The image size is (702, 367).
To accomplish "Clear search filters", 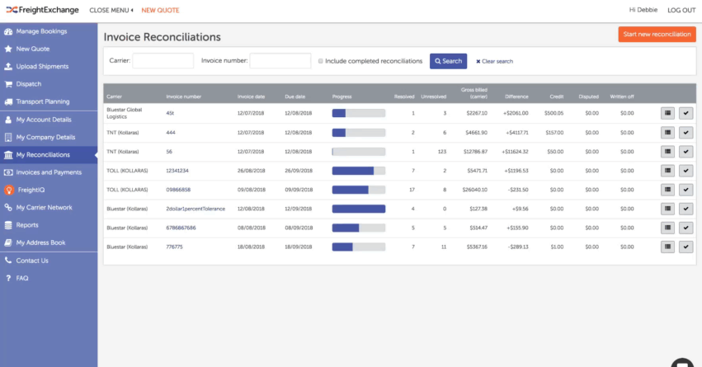I will [494, 61].
